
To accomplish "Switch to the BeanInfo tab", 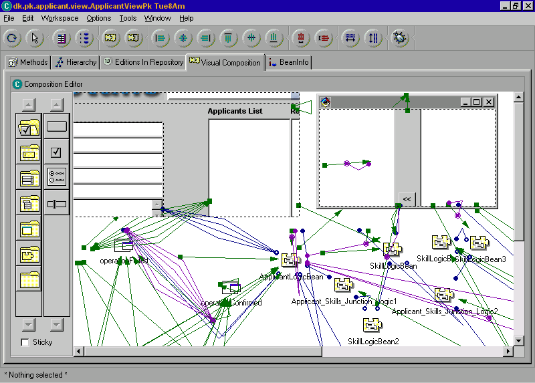I will pos(289,62).
